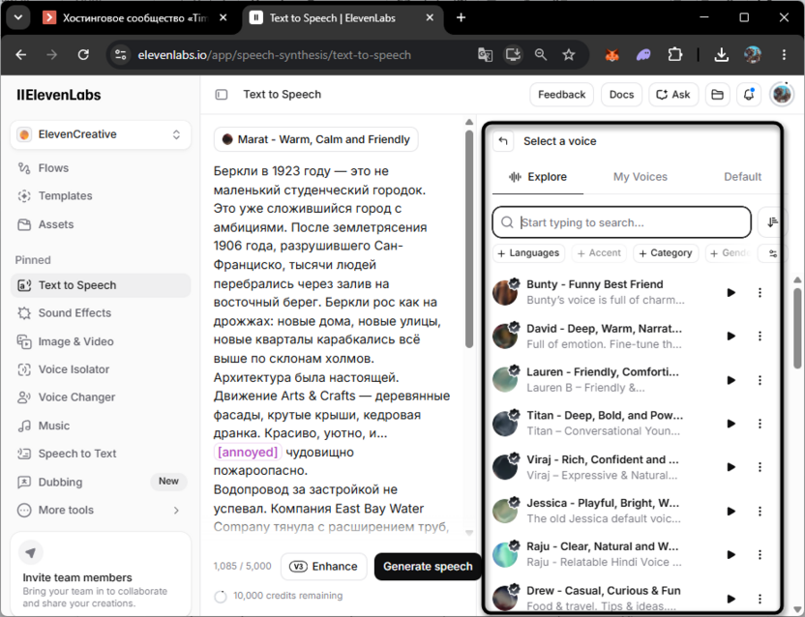Play preview of Lauren voice
The width and height of the screenshot is (805, 617).
(x=731, y=380)
